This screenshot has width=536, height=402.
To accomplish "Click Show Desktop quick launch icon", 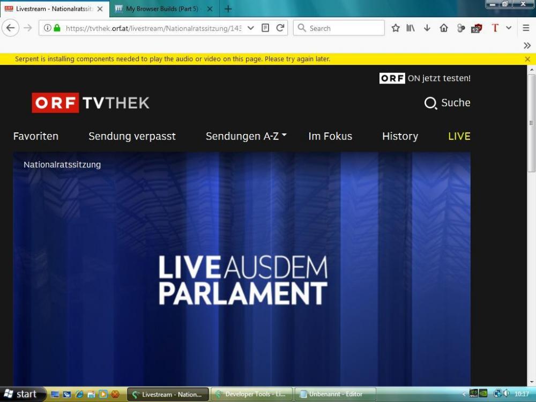I will tap(55, 394).
